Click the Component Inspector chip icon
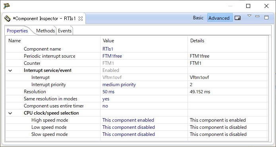Screen dimensions: 276x147 [x=8, y=19]
